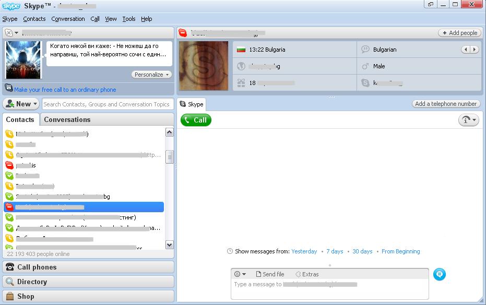Expand the New button dropdown arrow
The image size is (486, 305).
point(35,104)
